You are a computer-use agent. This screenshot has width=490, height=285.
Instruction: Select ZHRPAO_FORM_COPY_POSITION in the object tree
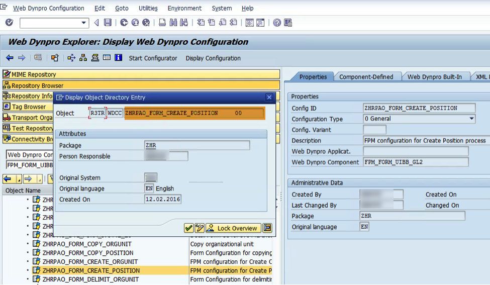point(88,252)
